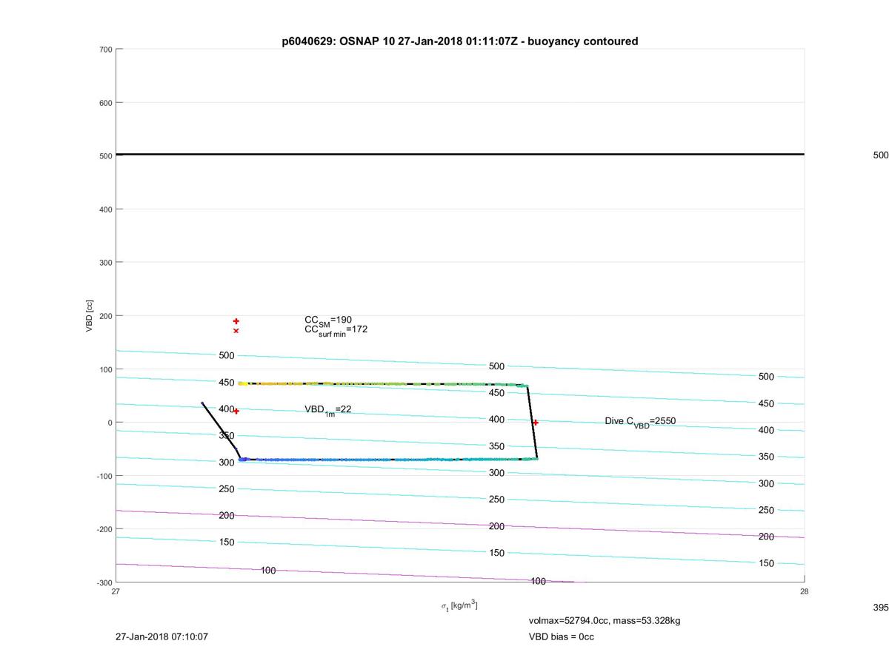889x655 pixels.
Task: Click the sigma-t [kg/m³] x-axis label
Action: [459, 605]
